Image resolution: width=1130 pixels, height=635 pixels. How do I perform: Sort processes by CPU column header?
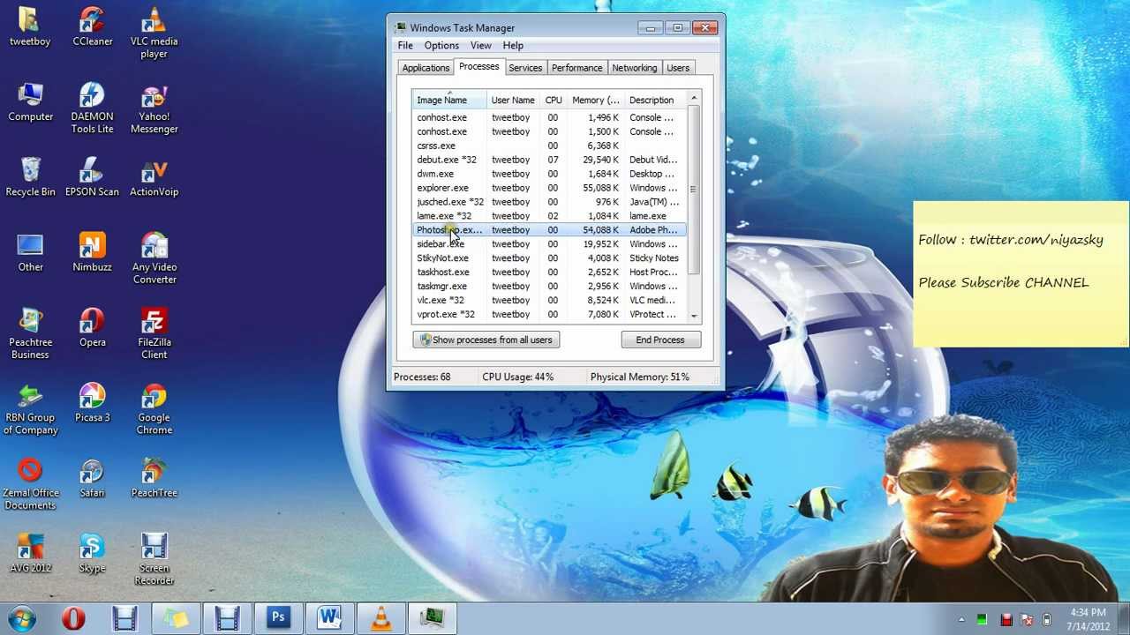pos(554,100)
